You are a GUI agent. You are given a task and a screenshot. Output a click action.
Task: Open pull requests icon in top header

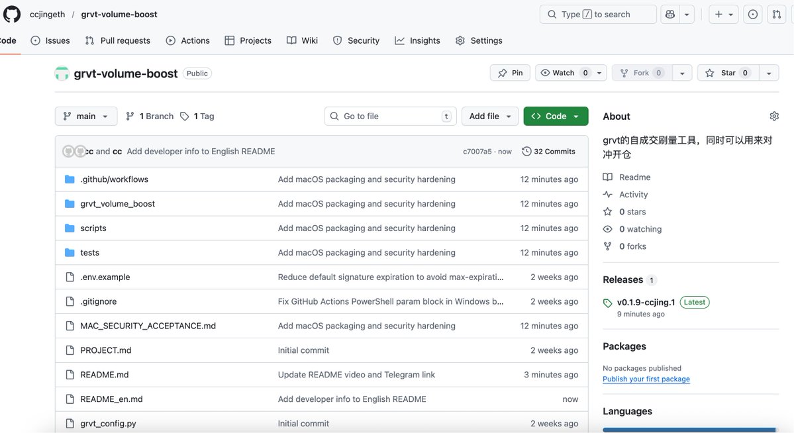click(x=777, y=14)
